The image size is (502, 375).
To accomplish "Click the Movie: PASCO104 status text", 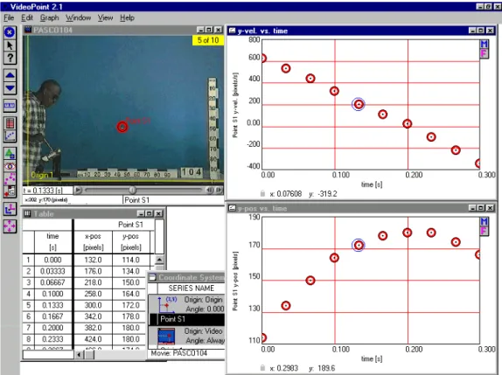I will 179,353.
